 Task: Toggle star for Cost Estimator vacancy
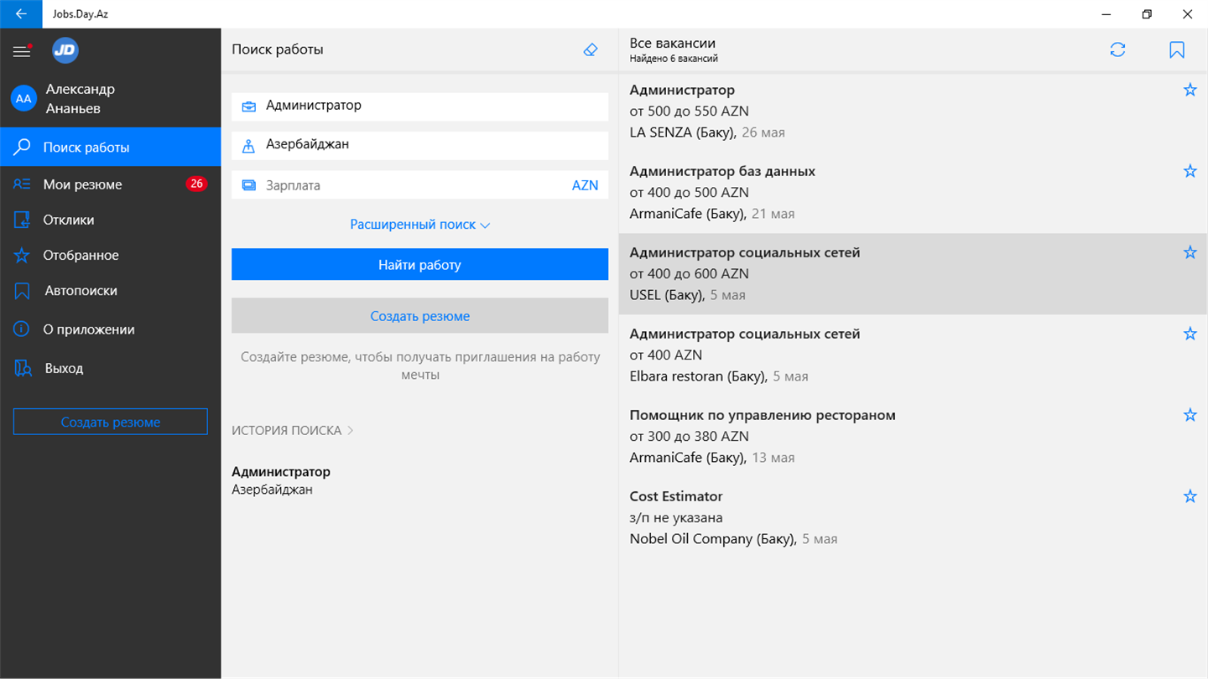coord(1190,496)
